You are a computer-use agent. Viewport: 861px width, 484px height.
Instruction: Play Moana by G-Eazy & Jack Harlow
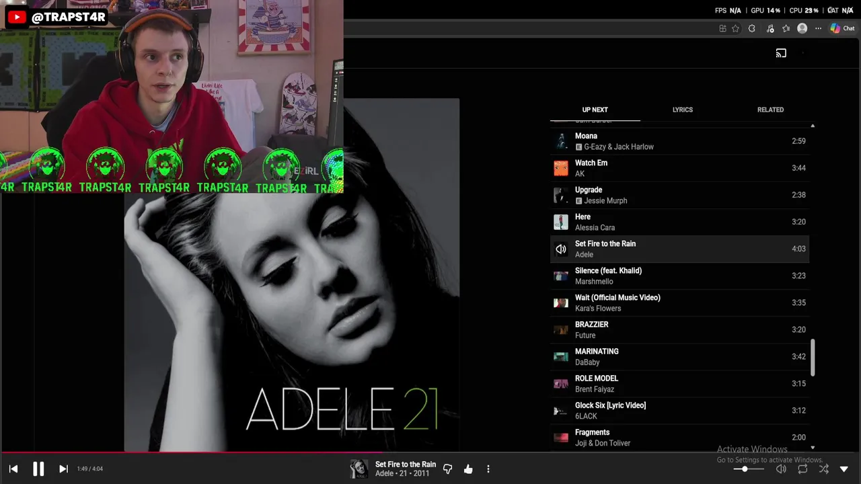[x=679, y=141]
